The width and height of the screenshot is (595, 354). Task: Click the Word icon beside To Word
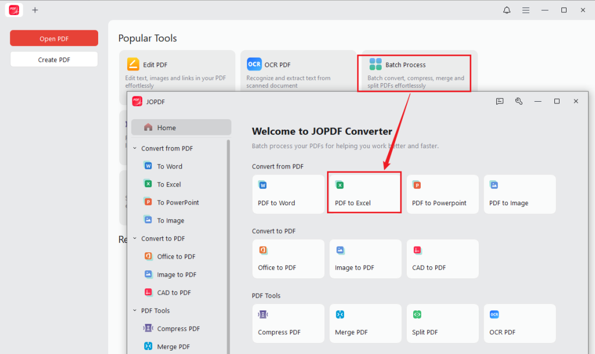pos(148,166)
